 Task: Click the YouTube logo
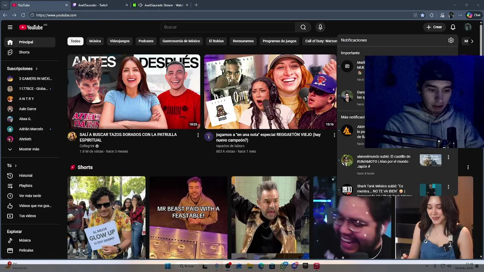pyautogui.click(x=31, y=27)
